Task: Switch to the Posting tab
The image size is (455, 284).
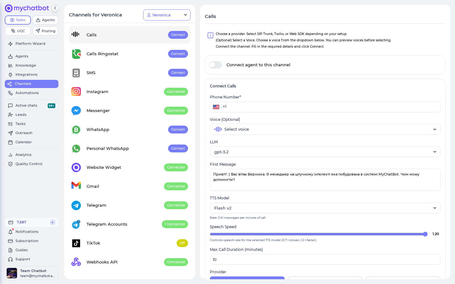Action: 45,31
